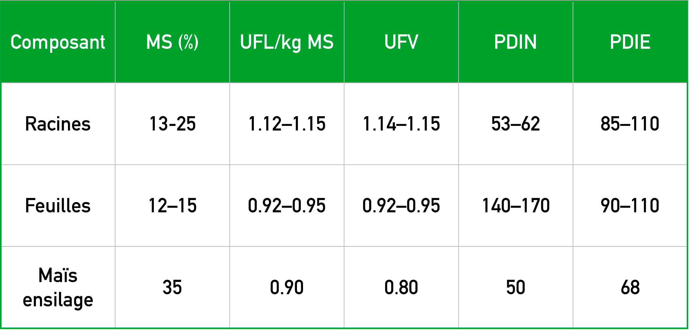Click the 53–62 PDIN cell
Screen dimensions: 689x330
click(515, 124)
